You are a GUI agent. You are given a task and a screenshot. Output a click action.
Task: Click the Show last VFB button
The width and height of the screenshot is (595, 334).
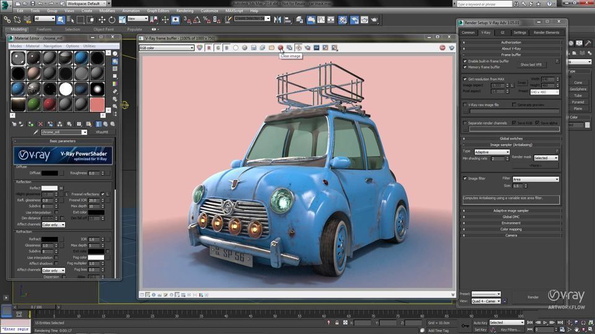(x=531, y=64)
